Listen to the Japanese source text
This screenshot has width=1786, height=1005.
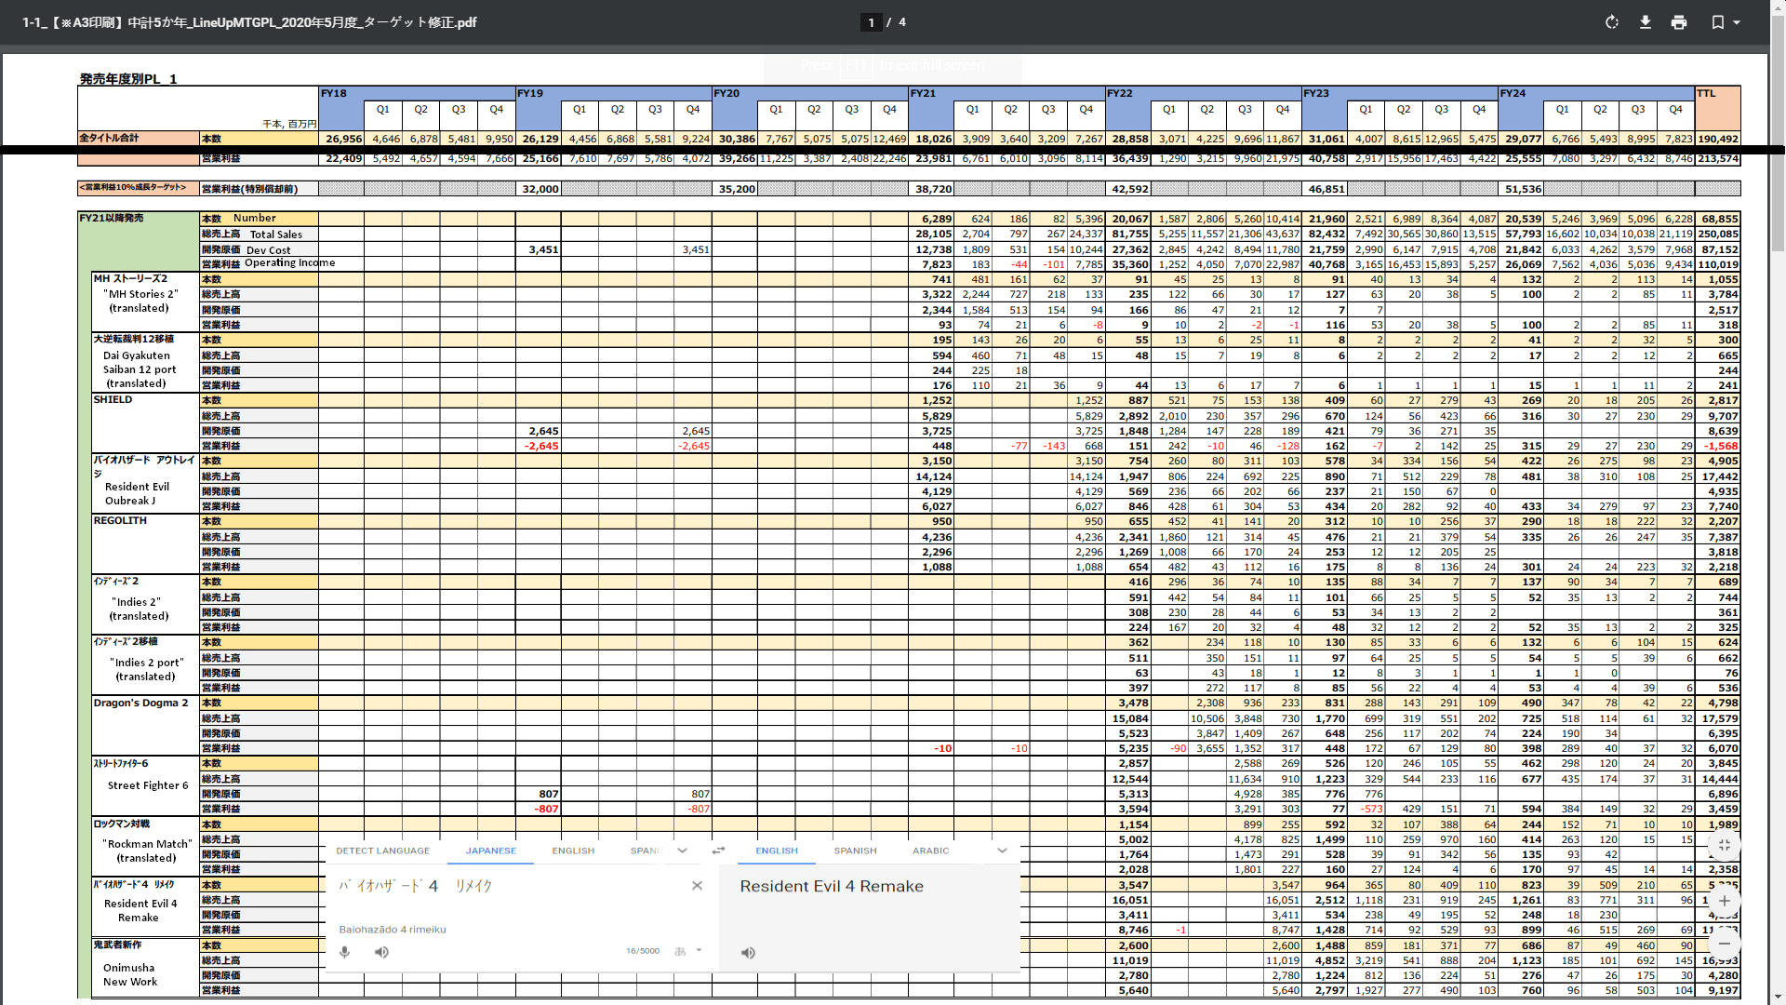tap(381, 952)
